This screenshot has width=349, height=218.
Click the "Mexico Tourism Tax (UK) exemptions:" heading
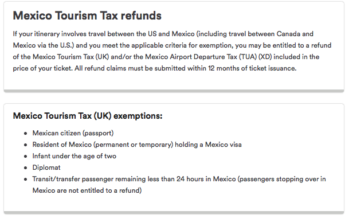[x=88, y=116]
